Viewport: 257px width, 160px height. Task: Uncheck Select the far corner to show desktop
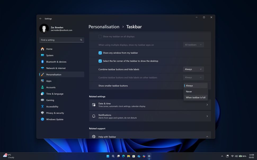tap(100, 61)
